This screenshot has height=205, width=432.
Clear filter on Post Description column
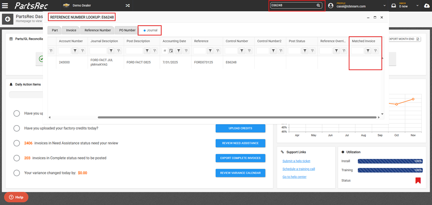click(155, 51)
